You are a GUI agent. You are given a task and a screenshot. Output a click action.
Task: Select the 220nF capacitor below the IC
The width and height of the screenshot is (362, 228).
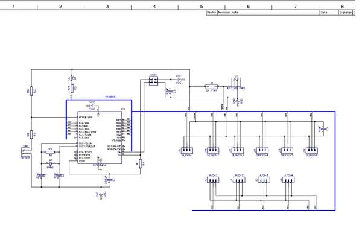pyautogui.click(x=110, y=180)
